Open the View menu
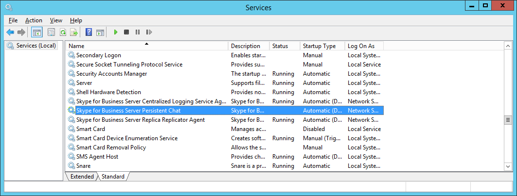This screenshot has height=196, width=517. 56,20
